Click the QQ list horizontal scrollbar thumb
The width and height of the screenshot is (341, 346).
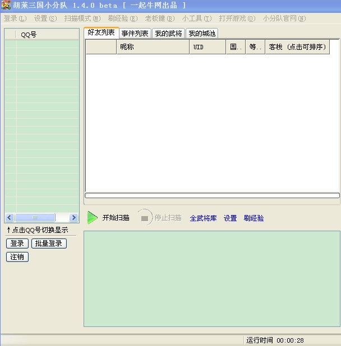(35, 218)
